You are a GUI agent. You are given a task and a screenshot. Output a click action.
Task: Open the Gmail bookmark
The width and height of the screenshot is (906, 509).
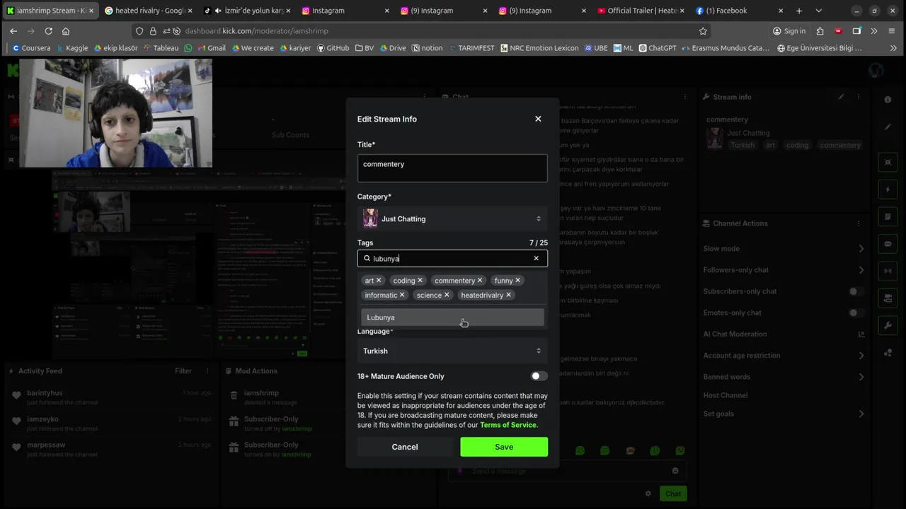point(211,48)
